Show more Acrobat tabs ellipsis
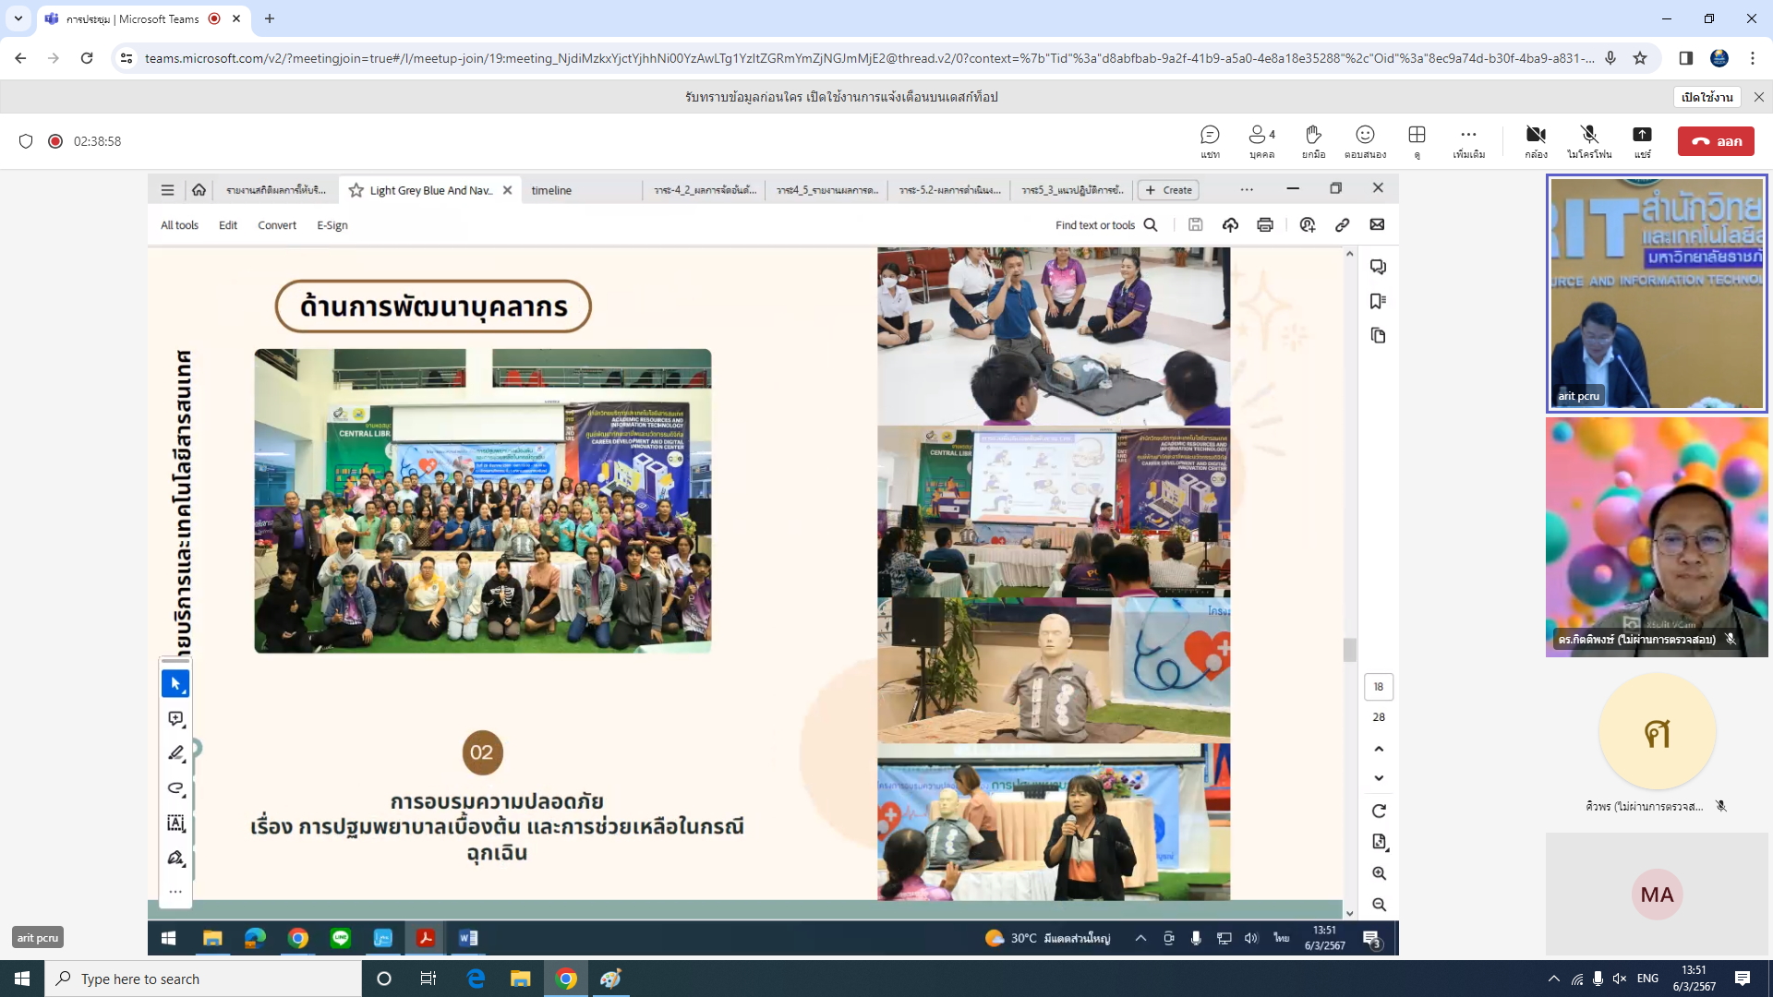The width and height of the screenshot is (1773, 997). click(x=1247, y=190)
